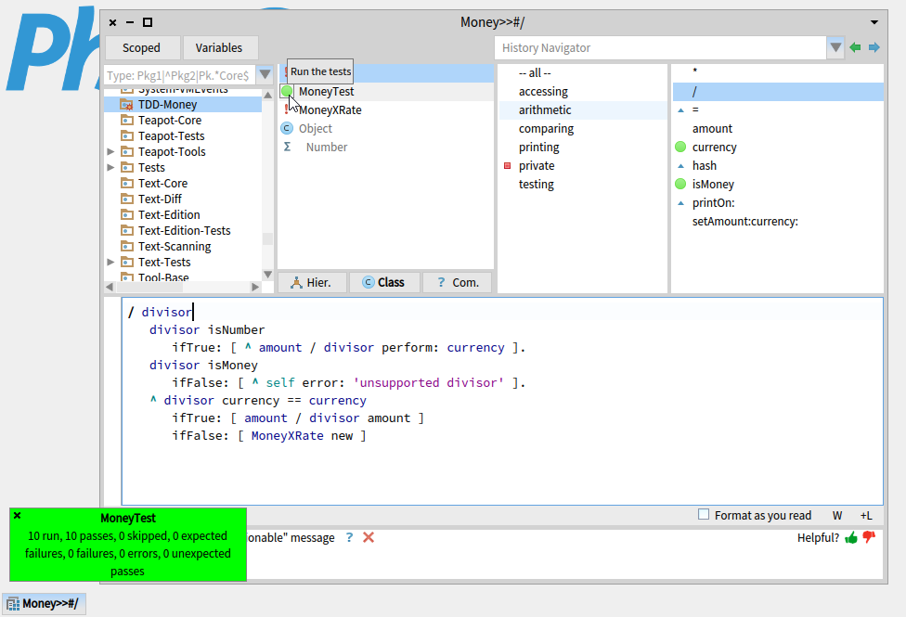Select the printing protocol
The width and height of the screenshot is (906, 617).
coord(538,147)
